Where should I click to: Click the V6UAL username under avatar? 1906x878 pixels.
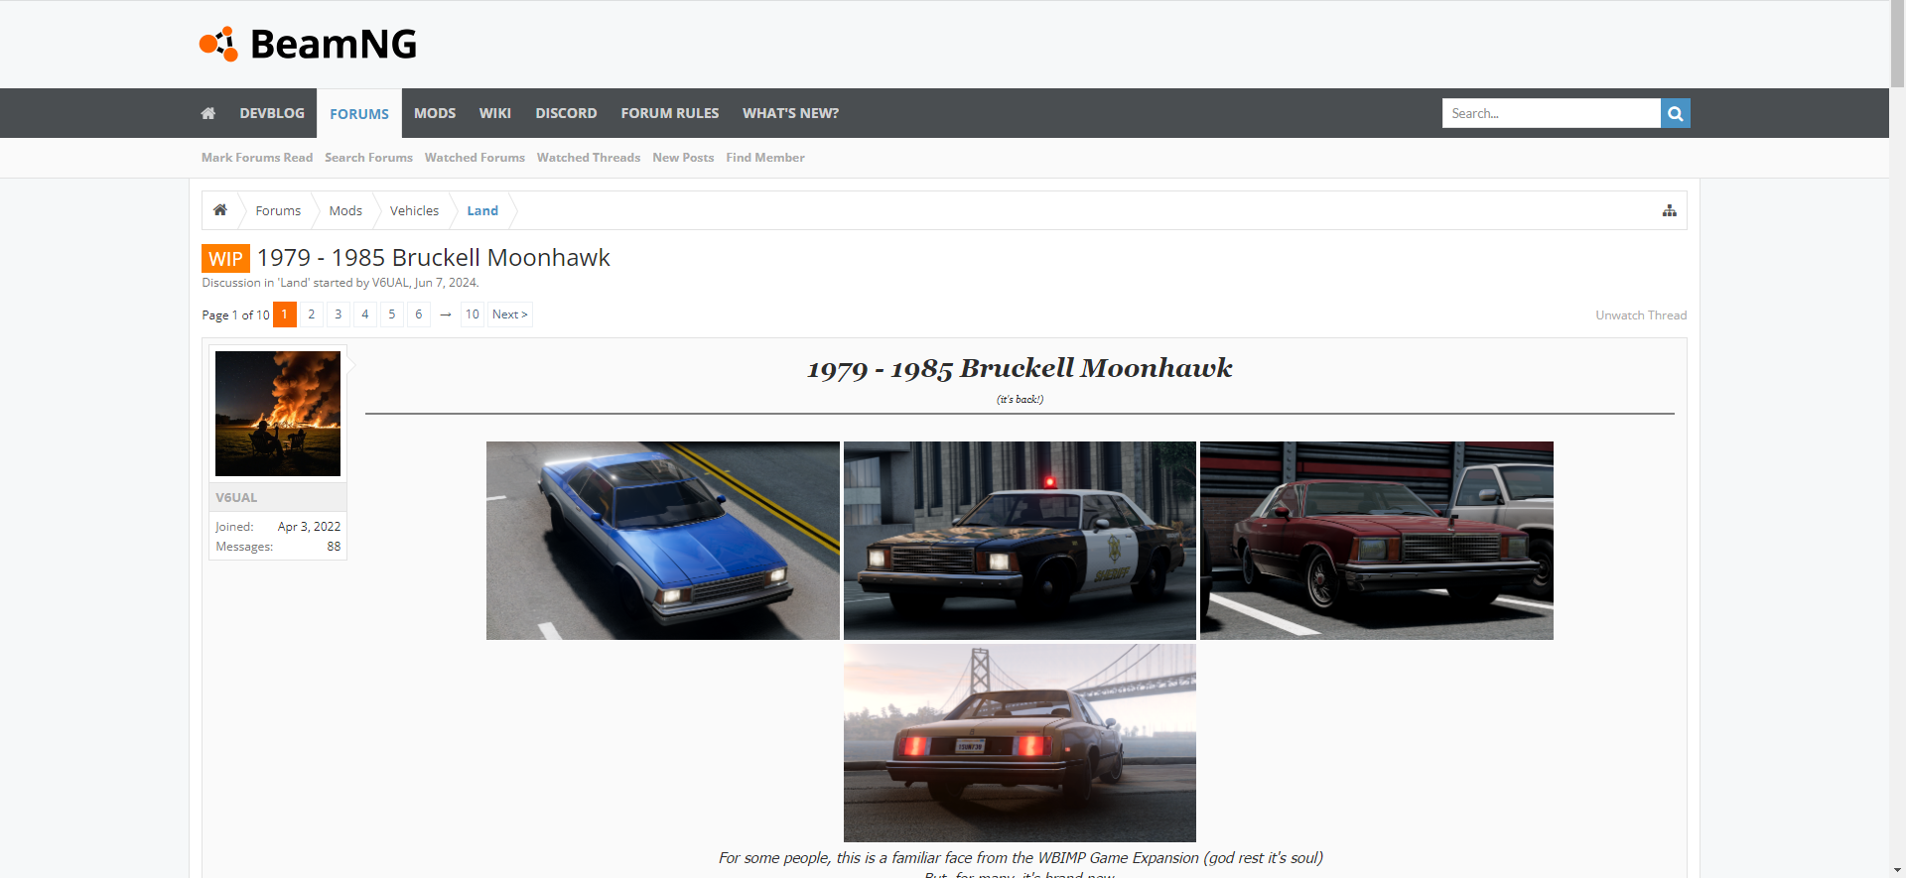[x=236, y=498]
